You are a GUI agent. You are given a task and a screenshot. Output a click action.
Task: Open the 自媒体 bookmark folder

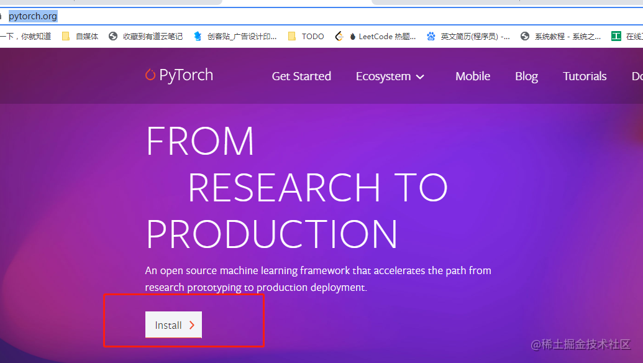click(80, 37)
